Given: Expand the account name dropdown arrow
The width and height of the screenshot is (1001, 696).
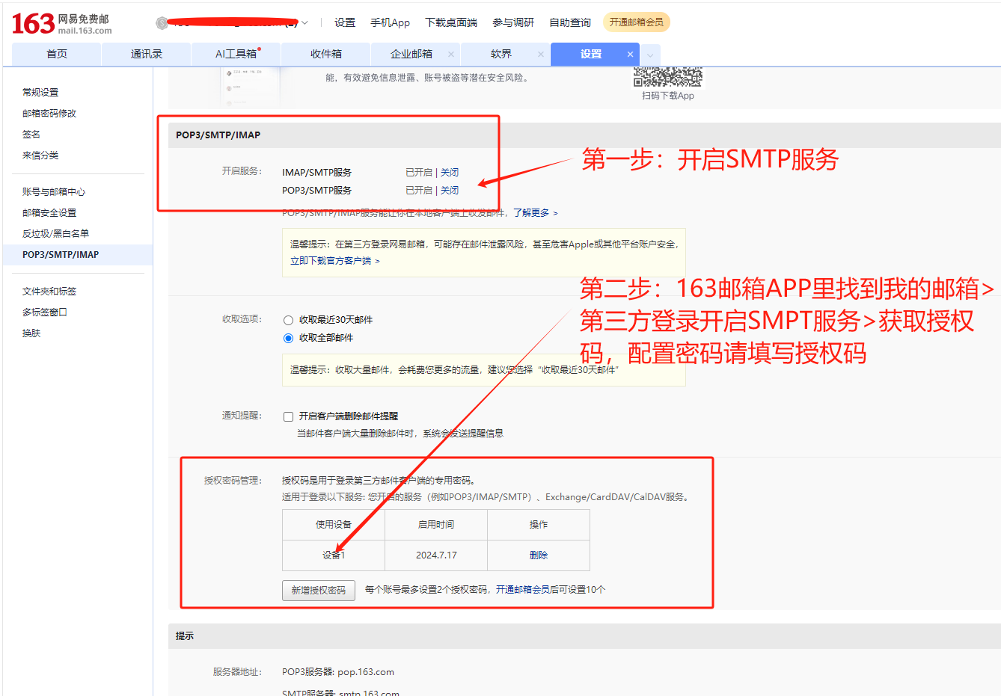Looking at the screenshot, I should tap(304, 23).
